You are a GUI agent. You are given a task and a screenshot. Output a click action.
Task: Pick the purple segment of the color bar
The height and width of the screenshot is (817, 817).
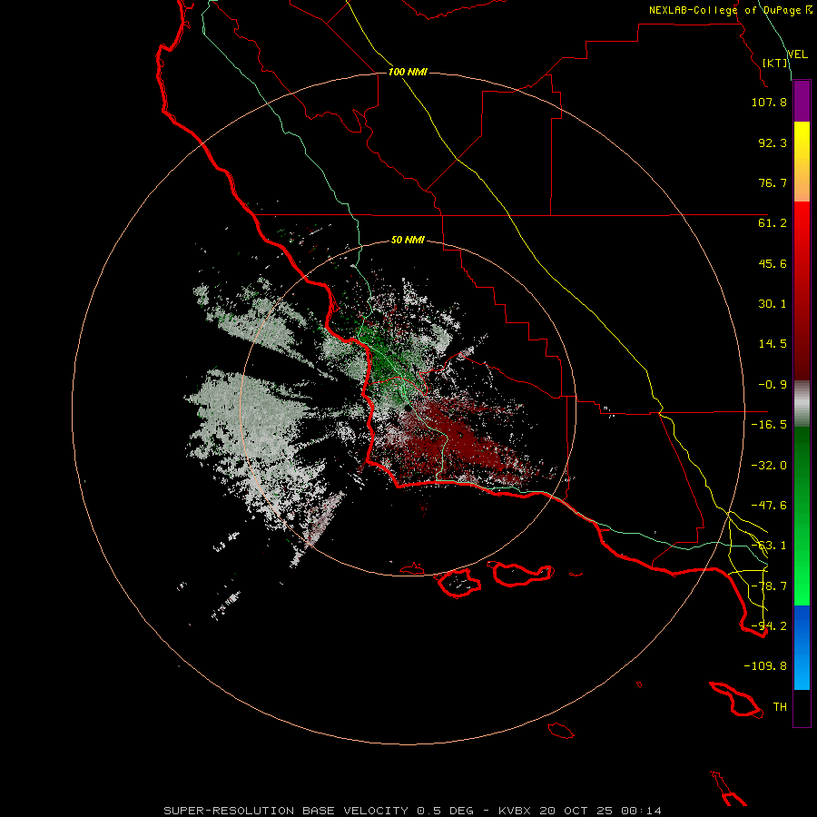tap(802, 101)
